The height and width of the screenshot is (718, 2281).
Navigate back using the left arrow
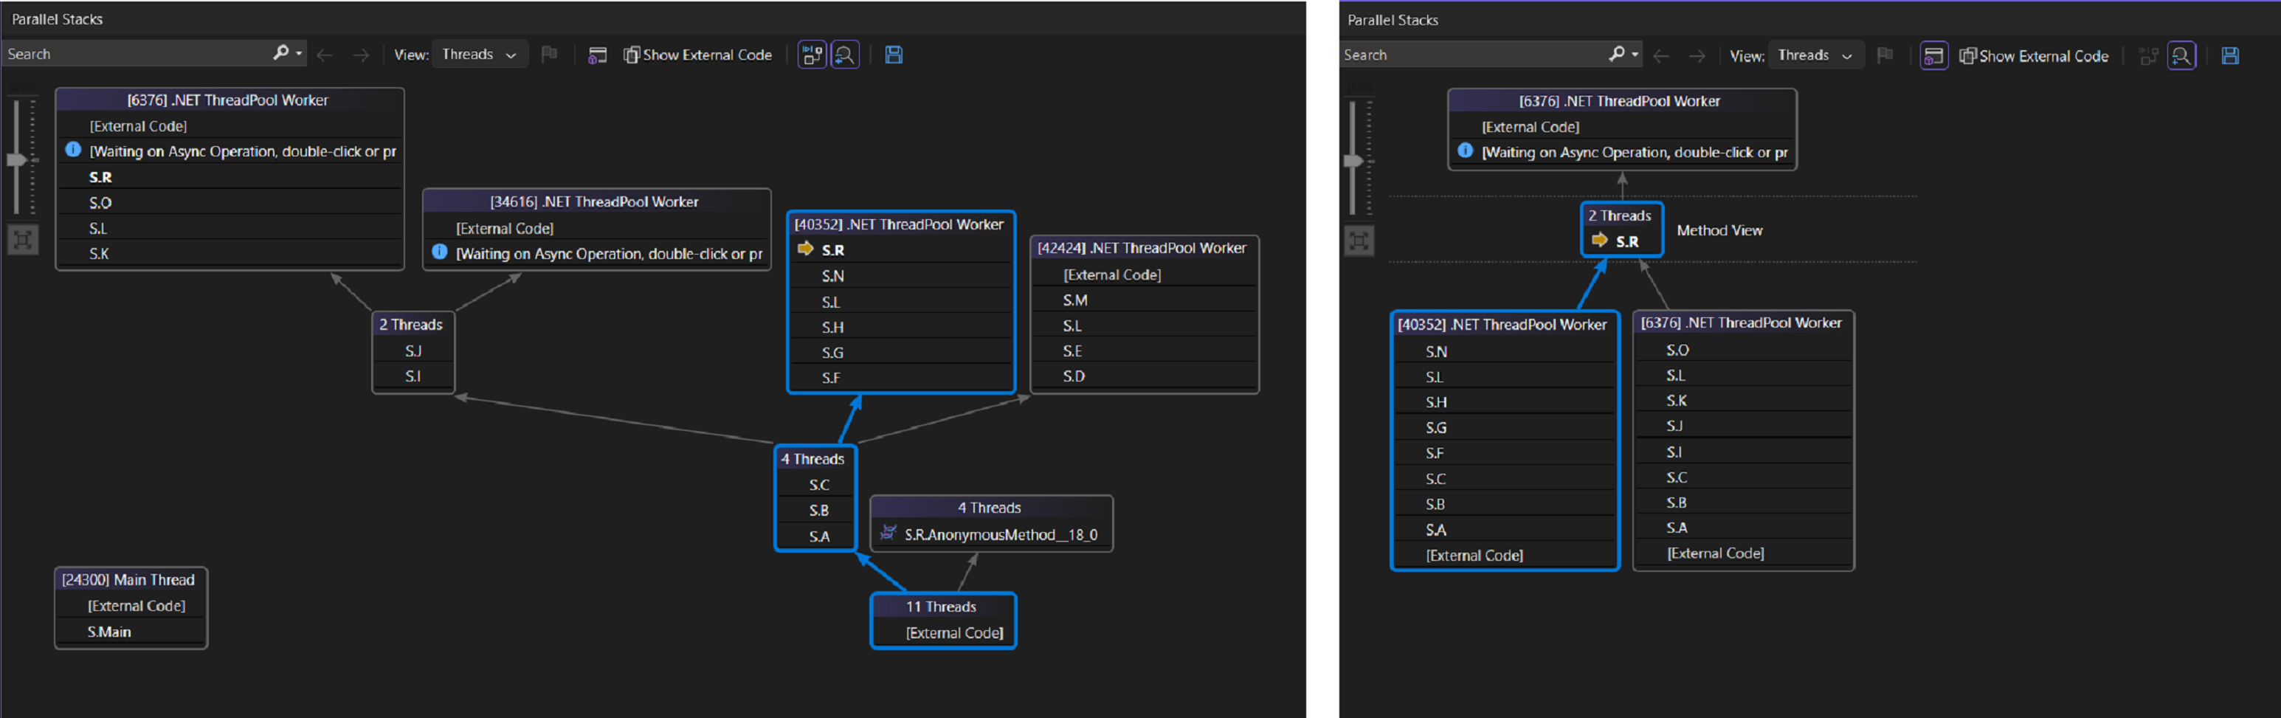click(x=325, y=54)
